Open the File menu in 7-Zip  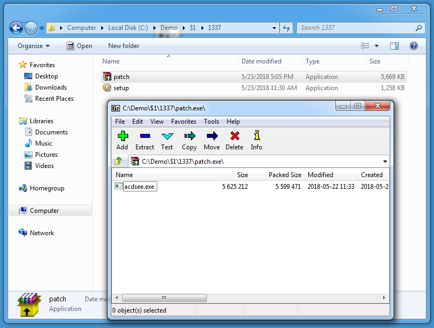pos(120,122)
